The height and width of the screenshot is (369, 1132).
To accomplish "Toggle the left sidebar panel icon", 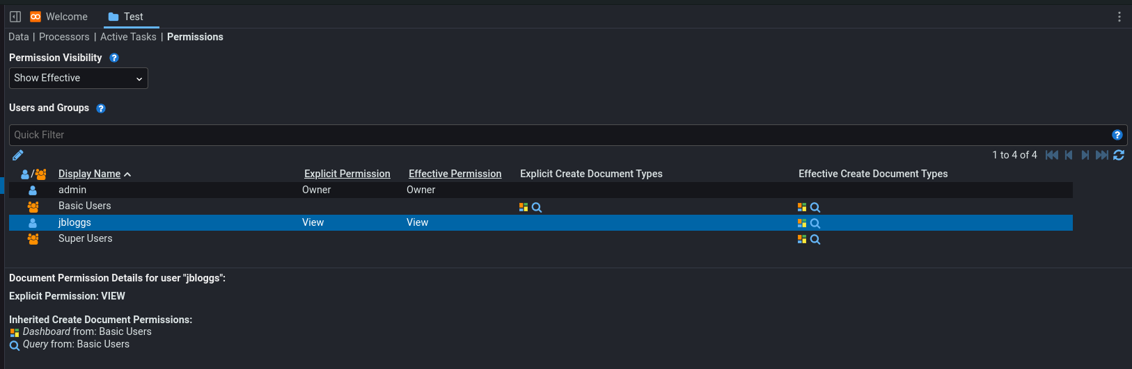I will click(x=15, y=17).
